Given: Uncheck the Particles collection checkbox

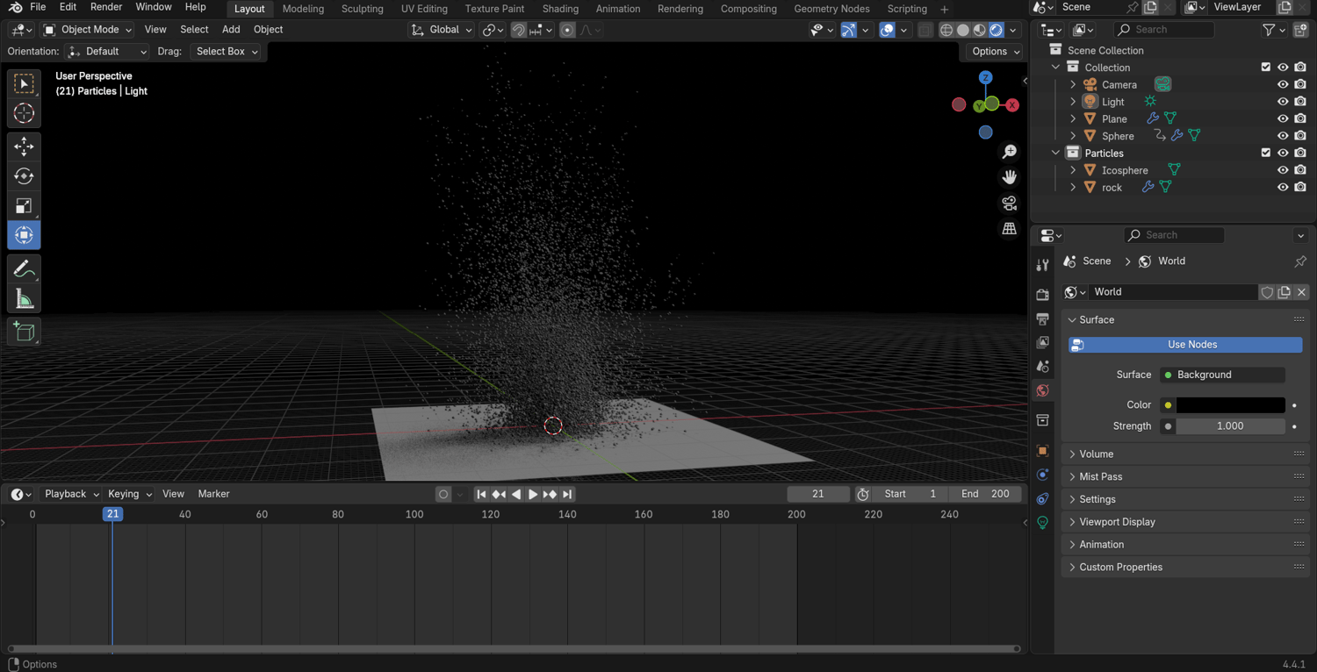Looking at the screenshot, I should 1265,153.
